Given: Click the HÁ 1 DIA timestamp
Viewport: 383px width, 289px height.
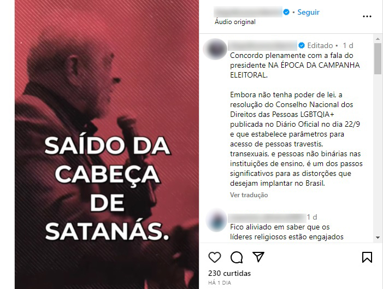Looking at the screenshot, I should click(x=220, y=283).
